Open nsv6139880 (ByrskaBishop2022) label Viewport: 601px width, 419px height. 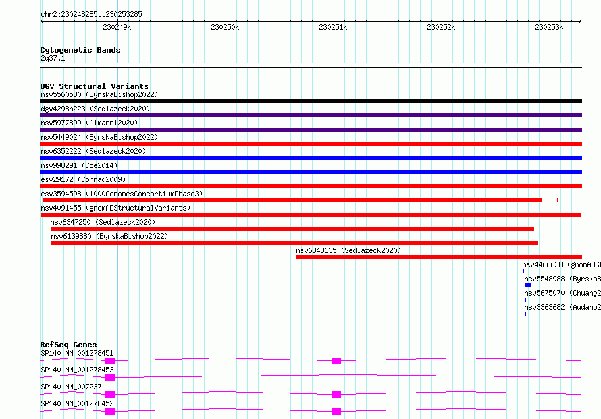tap(109, 236)
